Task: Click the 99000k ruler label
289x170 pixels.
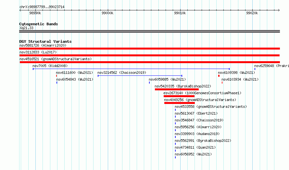Action: point(107,13)
